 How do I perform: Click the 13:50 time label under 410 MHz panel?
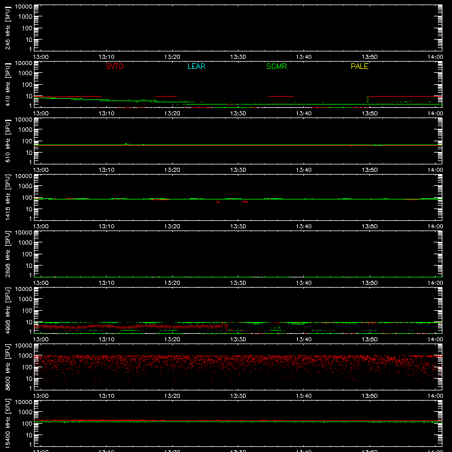click(370, 114)
